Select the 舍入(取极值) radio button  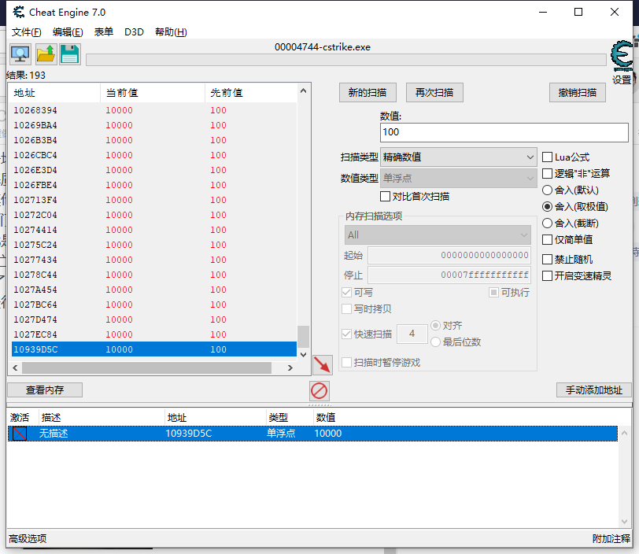tap(547, 207)
